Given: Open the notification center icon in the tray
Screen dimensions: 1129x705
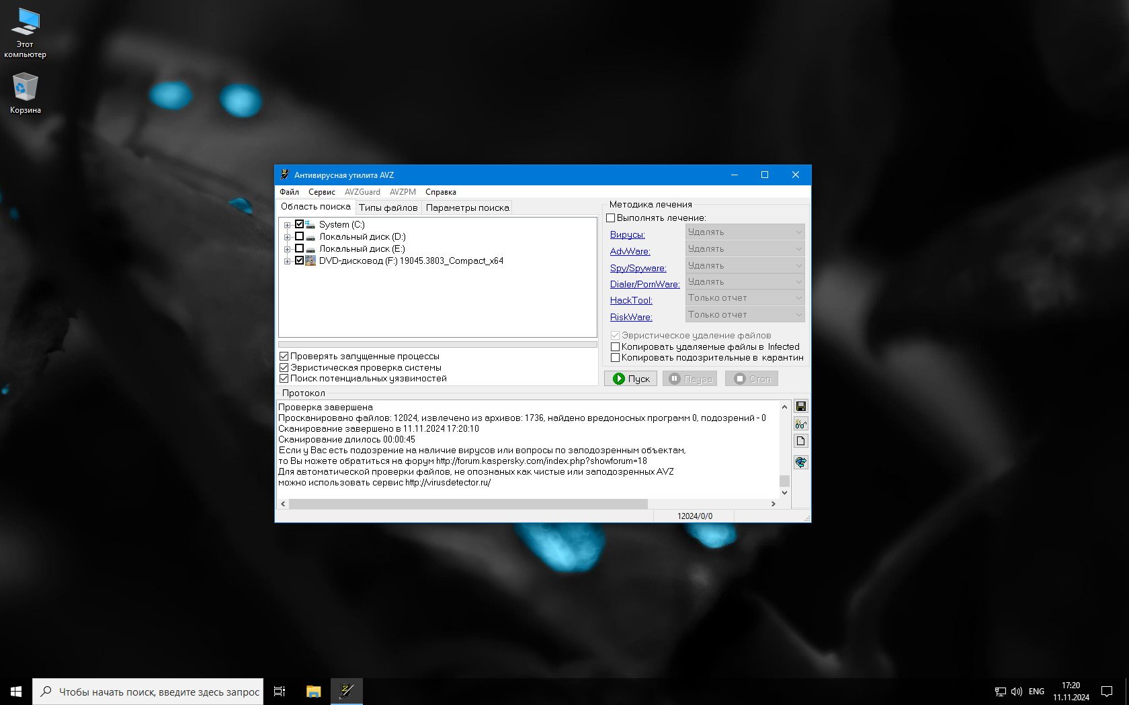Looking at the screenshot, I should [1106, 691].
